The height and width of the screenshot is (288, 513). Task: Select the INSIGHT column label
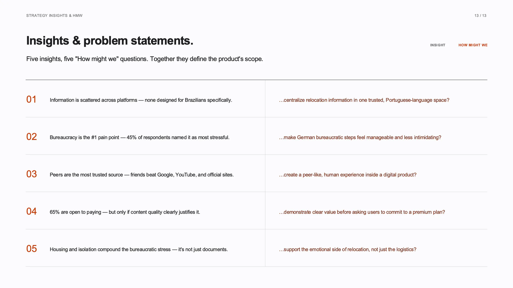[x=438, y=45]
